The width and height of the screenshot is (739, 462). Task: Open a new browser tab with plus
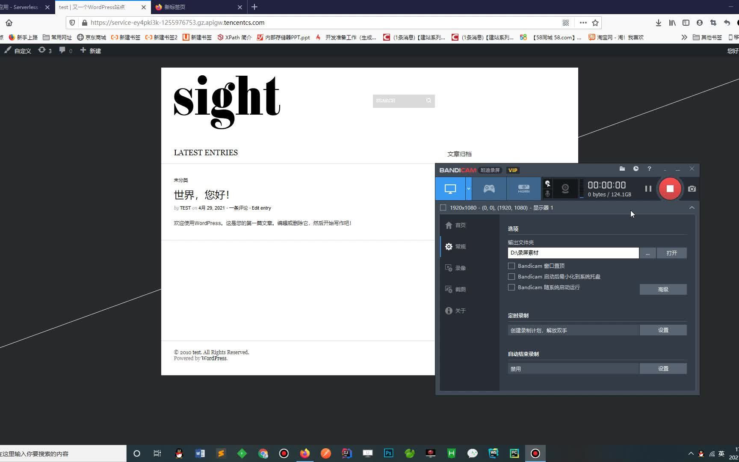click(254, 7)
